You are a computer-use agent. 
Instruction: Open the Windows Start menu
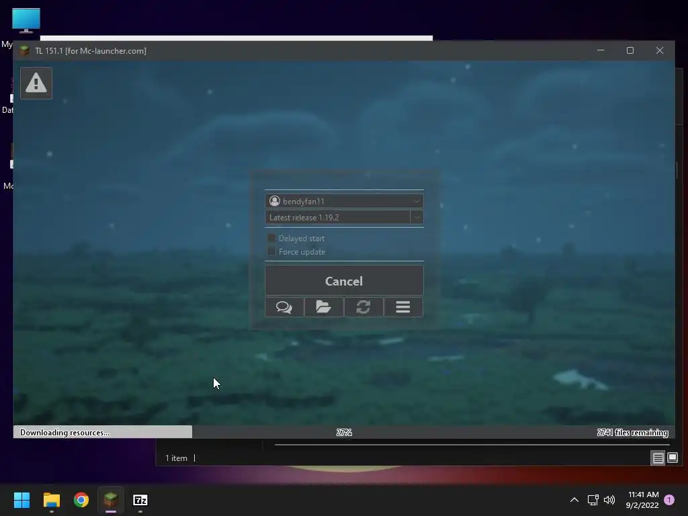pos(21,500)
